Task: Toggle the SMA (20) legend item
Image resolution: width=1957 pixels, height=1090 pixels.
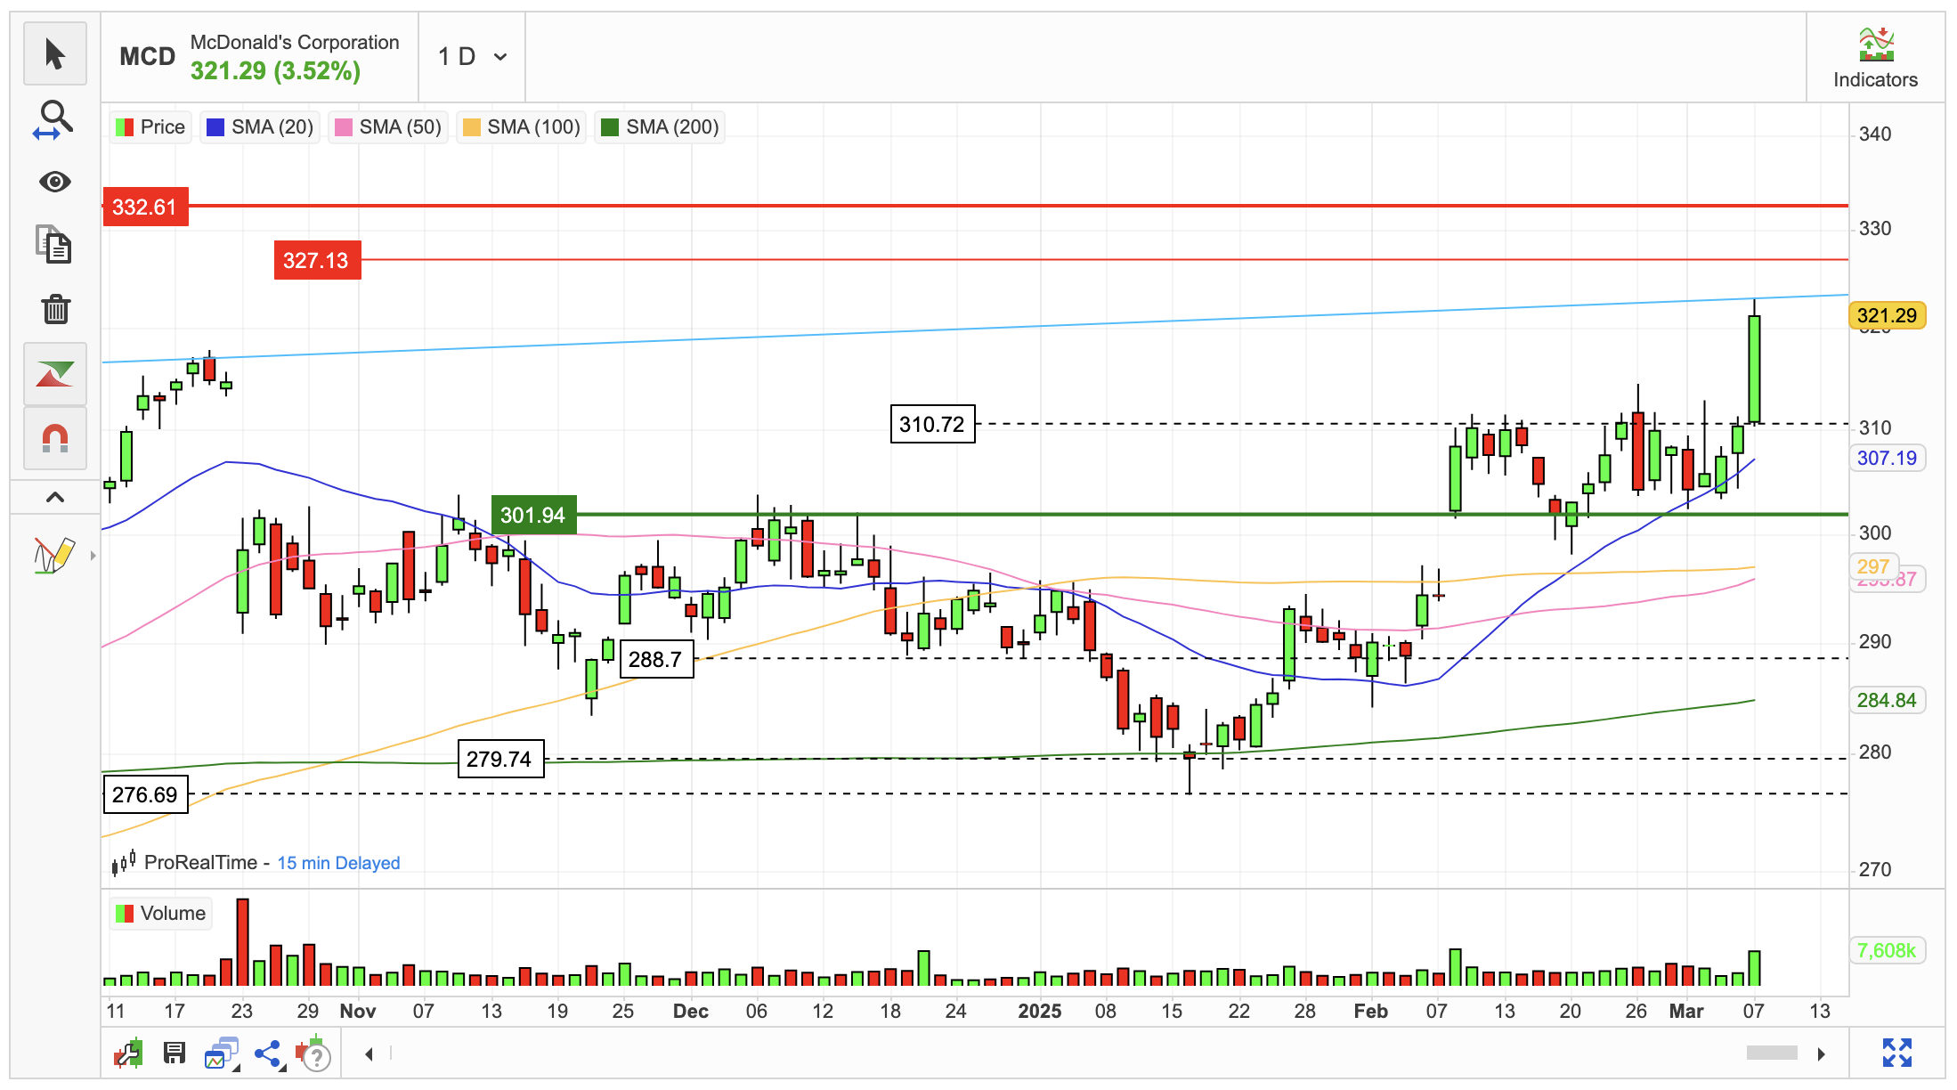Action: coord(260,127)
